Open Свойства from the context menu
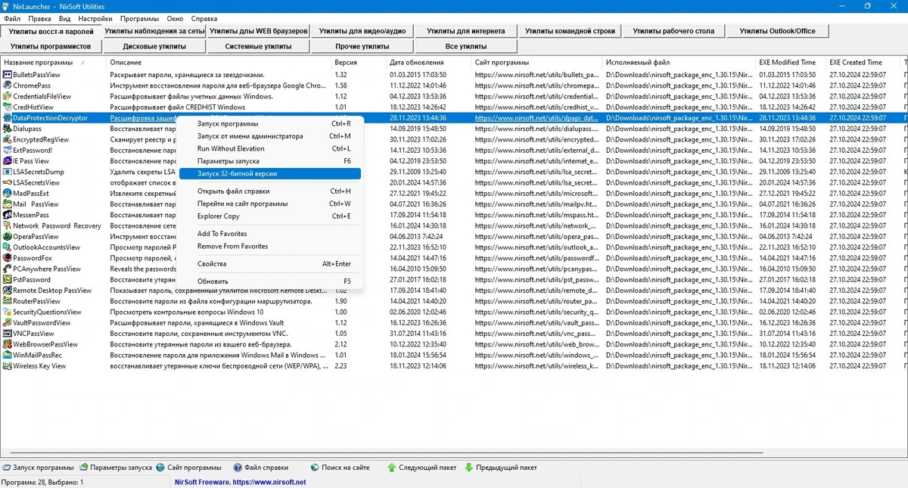The width and height of the screenshot is (908, 488). [x=270, y=264]
